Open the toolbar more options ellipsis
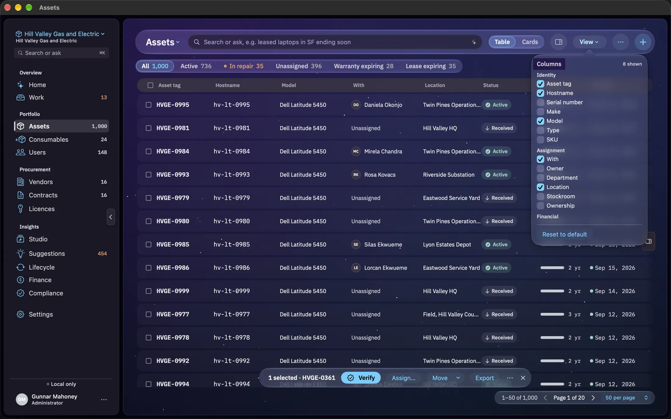 620,42
